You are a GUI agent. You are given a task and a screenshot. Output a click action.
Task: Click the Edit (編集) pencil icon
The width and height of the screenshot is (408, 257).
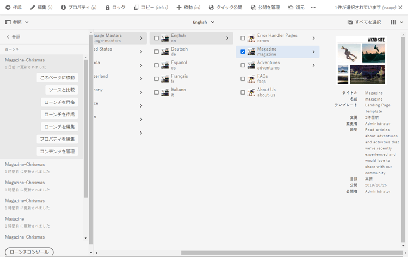pyautogui.click(x=33, y=8)
